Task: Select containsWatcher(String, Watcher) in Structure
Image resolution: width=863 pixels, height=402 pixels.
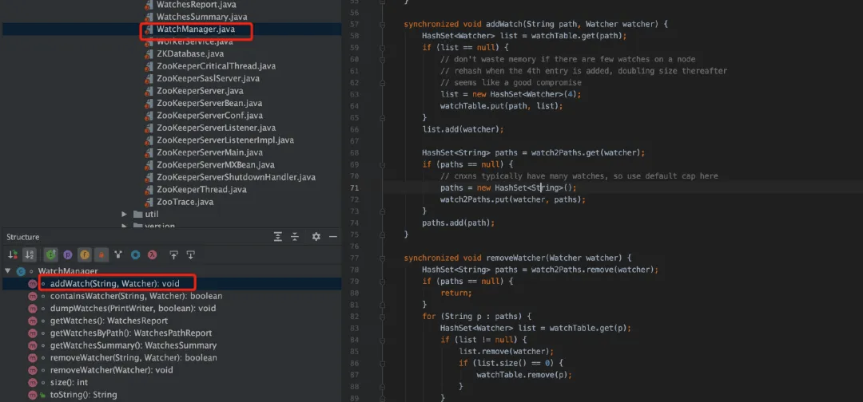Action: (136, 296)
